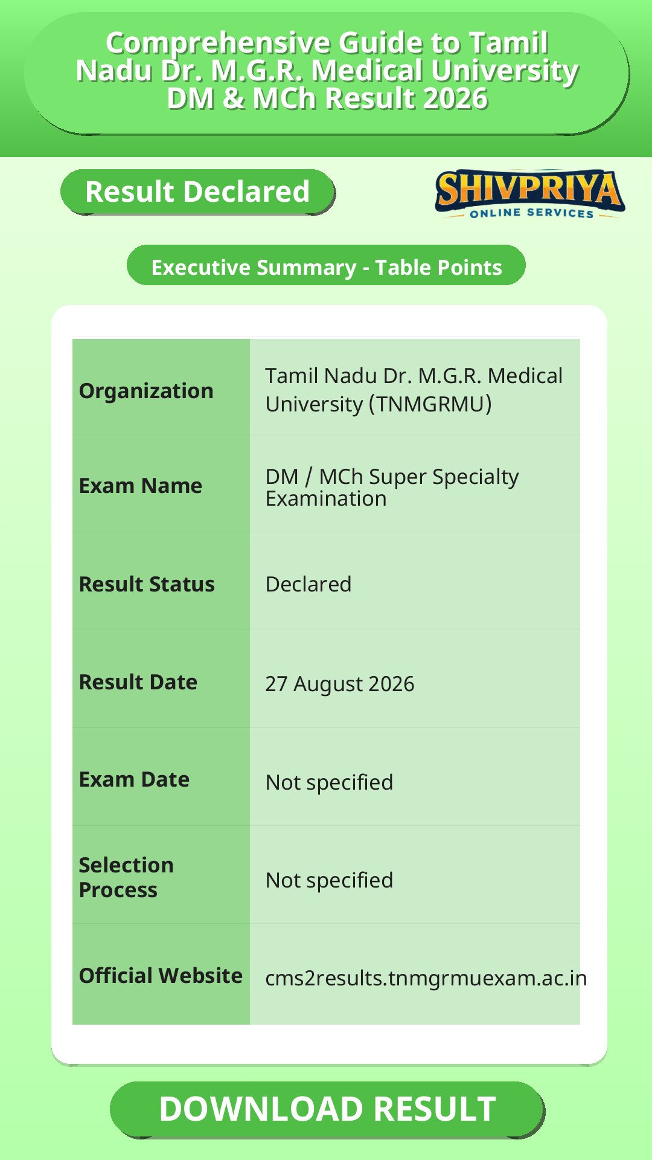Click the 27 August 2026 date value
Screen dimensions: 652x1160
point(339,683)
